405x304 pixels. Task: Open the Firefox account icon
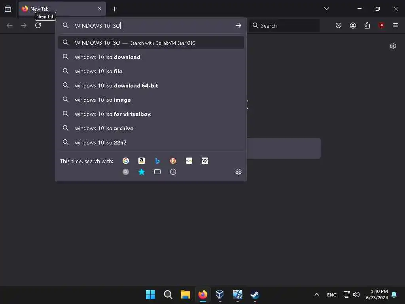pos(353,25)
